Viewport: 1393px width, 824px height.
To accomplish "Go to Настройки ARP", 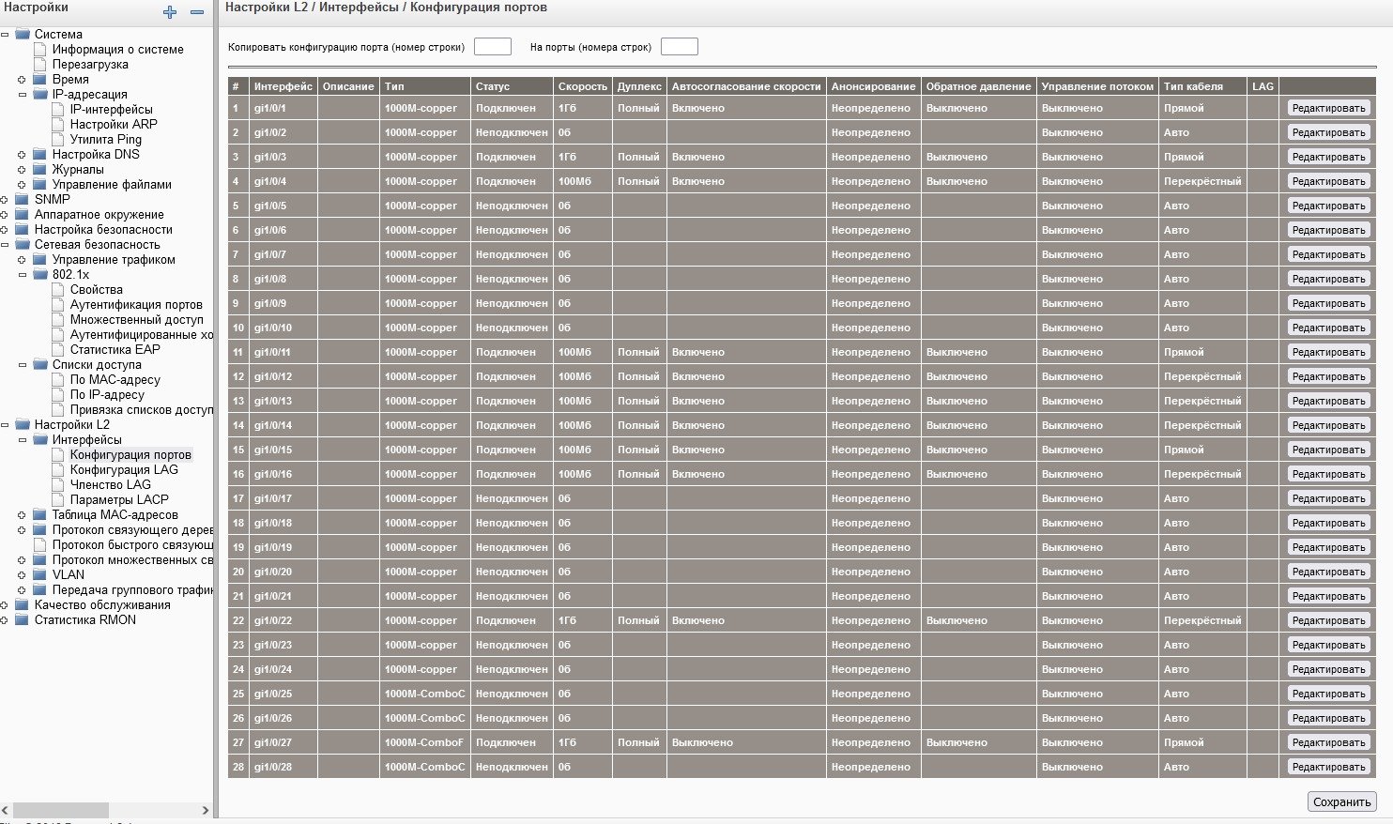I will point(114,124).
